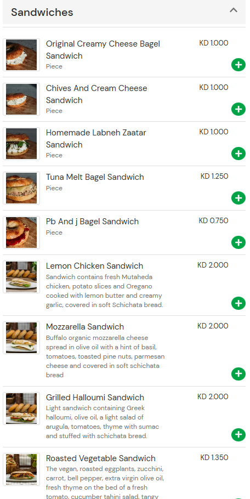This screenshot has height=499, width=250.
Task: Add Mozzarella Sandwich with green plus
Action: 238,374
